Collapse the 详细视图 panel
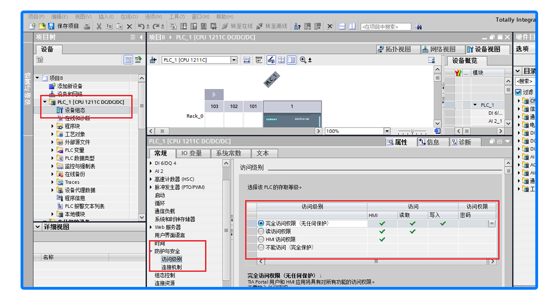This screenshot has width=555, height=297. click(38, 227)
